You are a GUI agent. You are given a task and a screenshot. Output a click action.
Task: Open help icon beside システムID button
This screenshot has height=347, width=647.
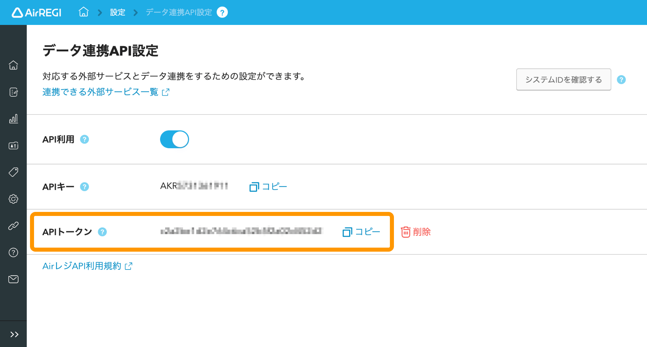(621, 80)
